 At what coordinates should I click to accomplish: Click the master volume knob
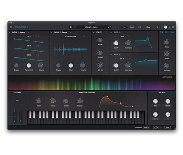(x=166, y=27)
